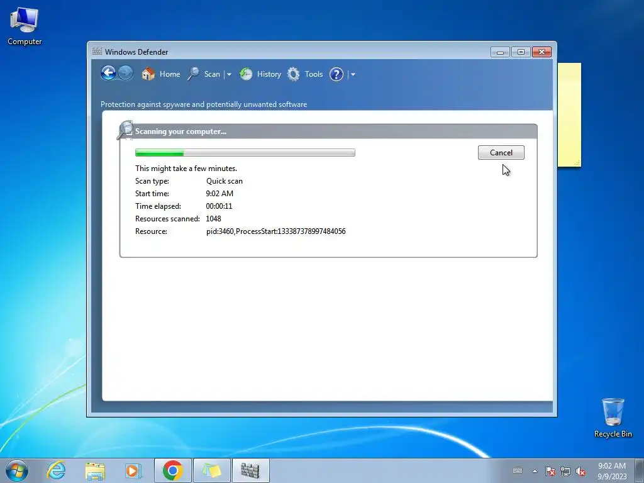
Task: Open the Home page label
Action: tap(170, 74)
